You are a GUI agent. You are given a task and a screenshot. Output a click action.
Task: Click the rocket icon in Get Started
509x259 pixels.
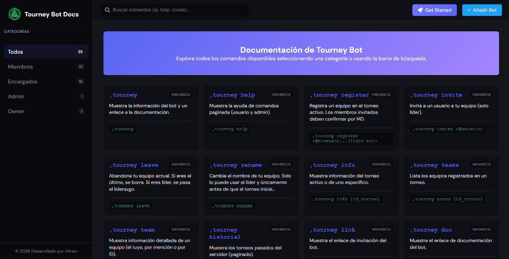click(420, 10)
